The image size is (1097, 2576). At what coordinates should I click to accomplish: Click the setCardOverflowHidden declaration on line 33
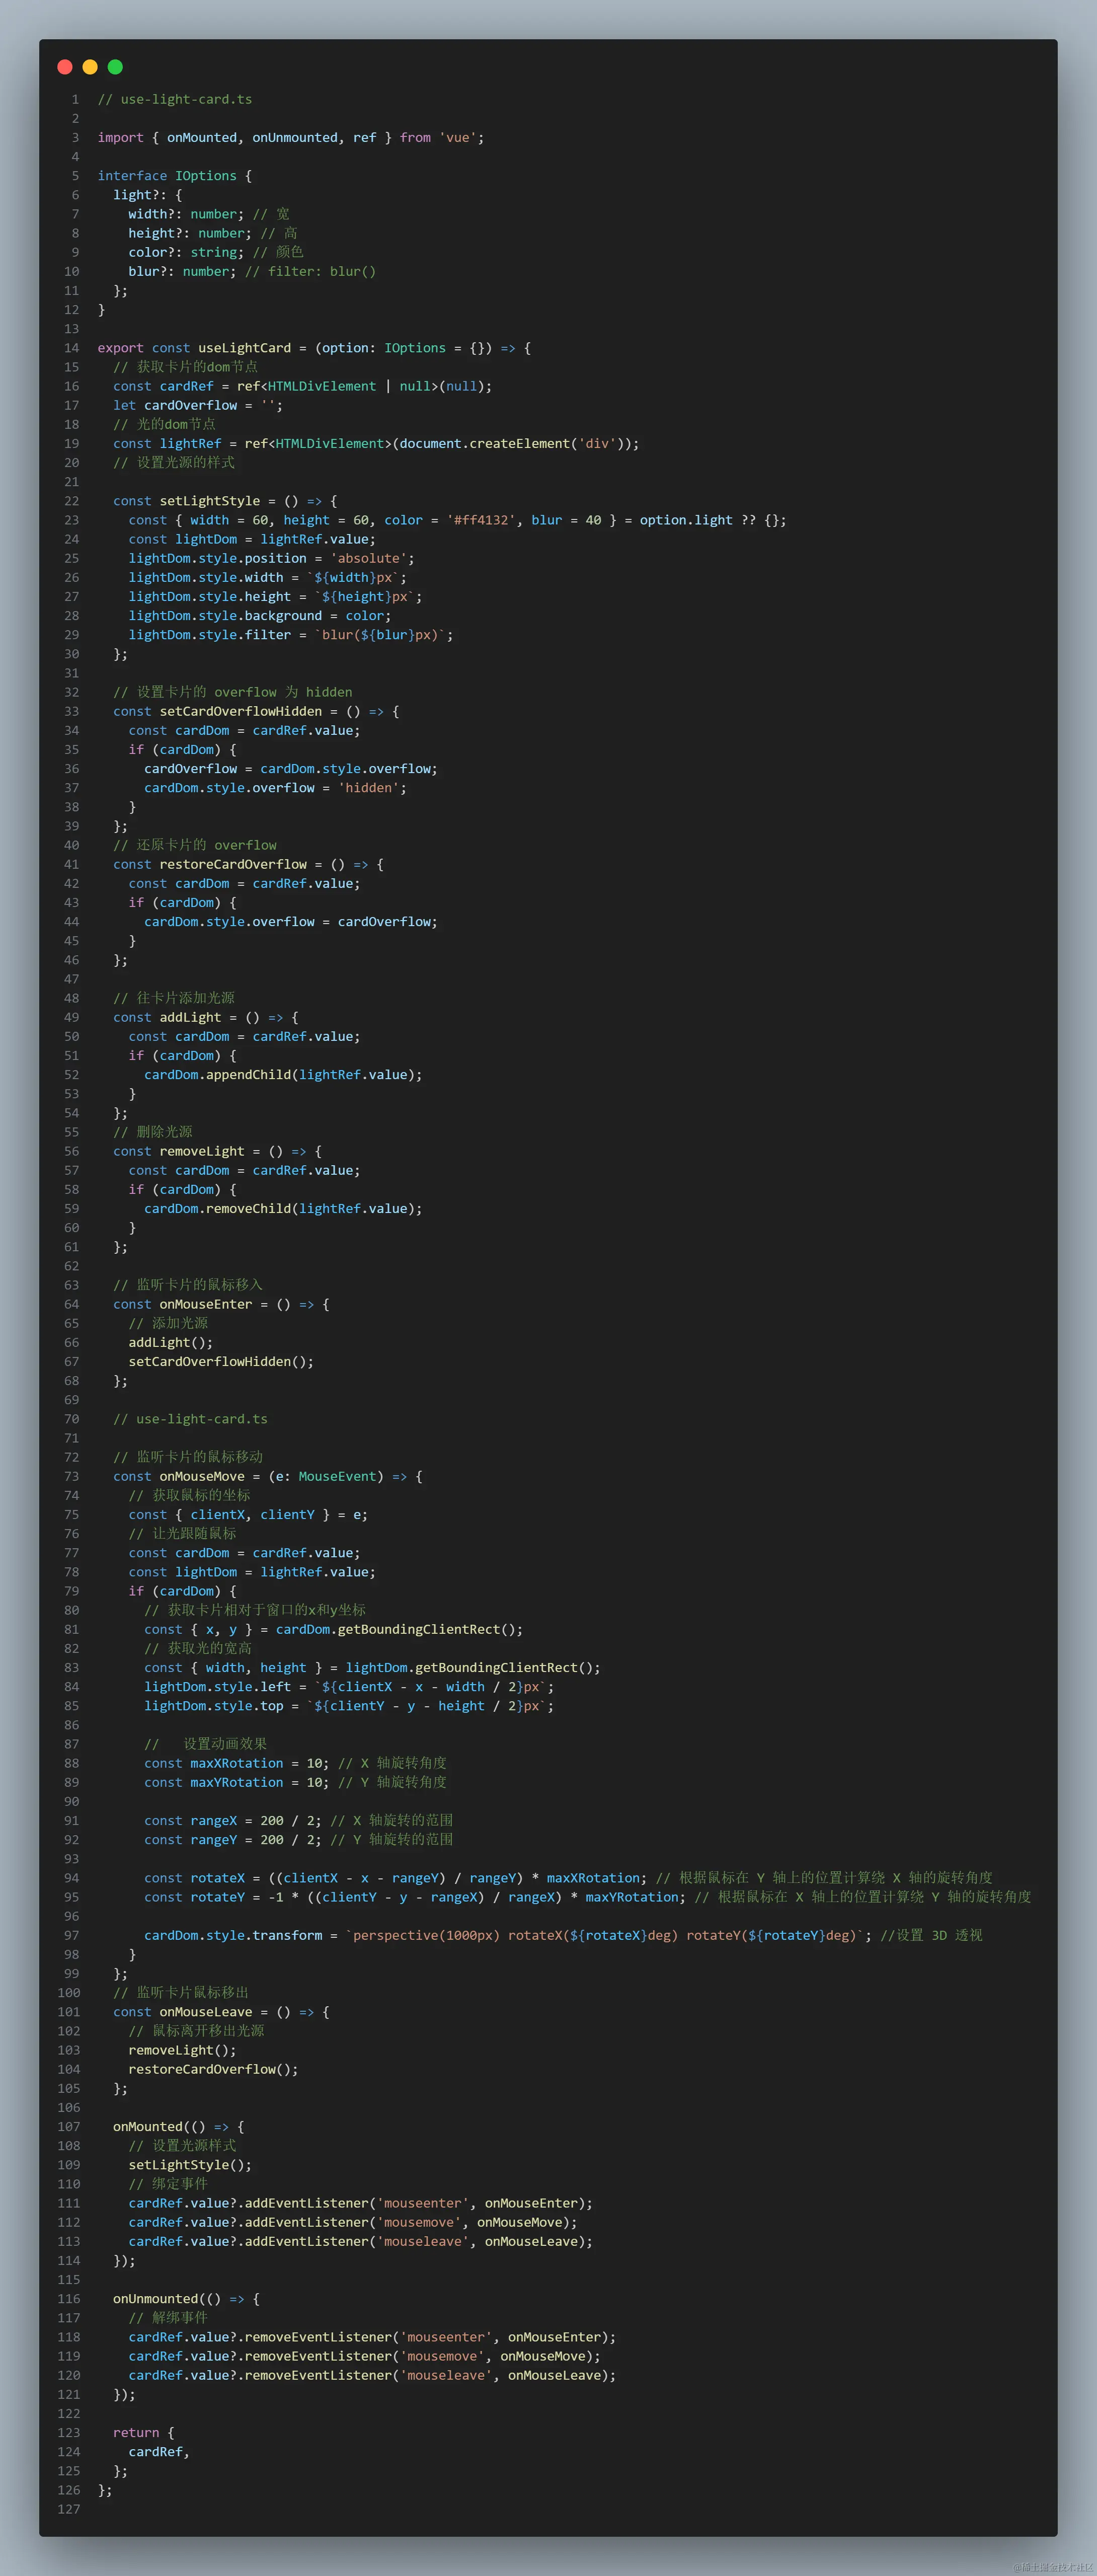pyautogui.click(x=240, y=711)
